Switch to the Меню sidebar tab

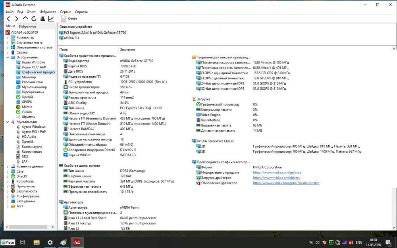click(x=10, y=26)
